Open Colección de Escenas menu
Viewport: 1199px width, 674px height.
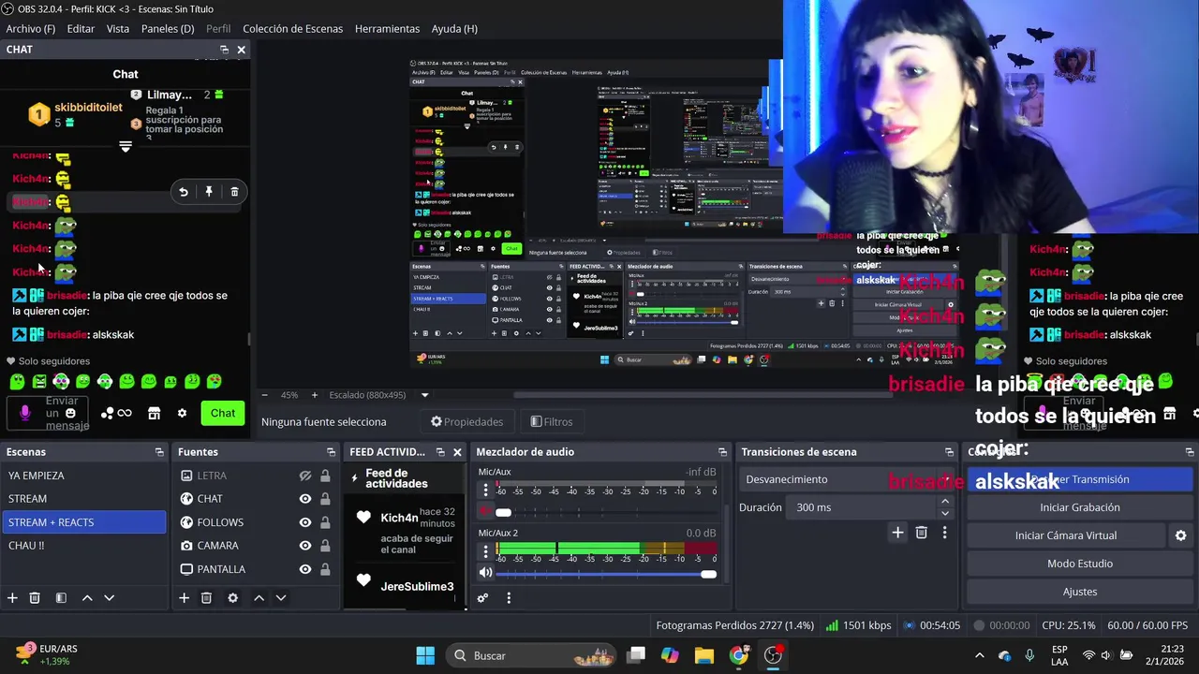pyautogui.click(x=293, y=29)
